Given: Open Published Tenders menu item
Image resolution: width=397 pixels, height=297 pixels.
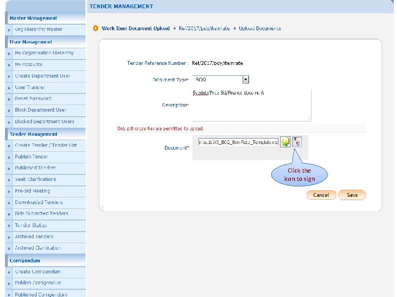Looking at the screenshot, I should point(35,168).
